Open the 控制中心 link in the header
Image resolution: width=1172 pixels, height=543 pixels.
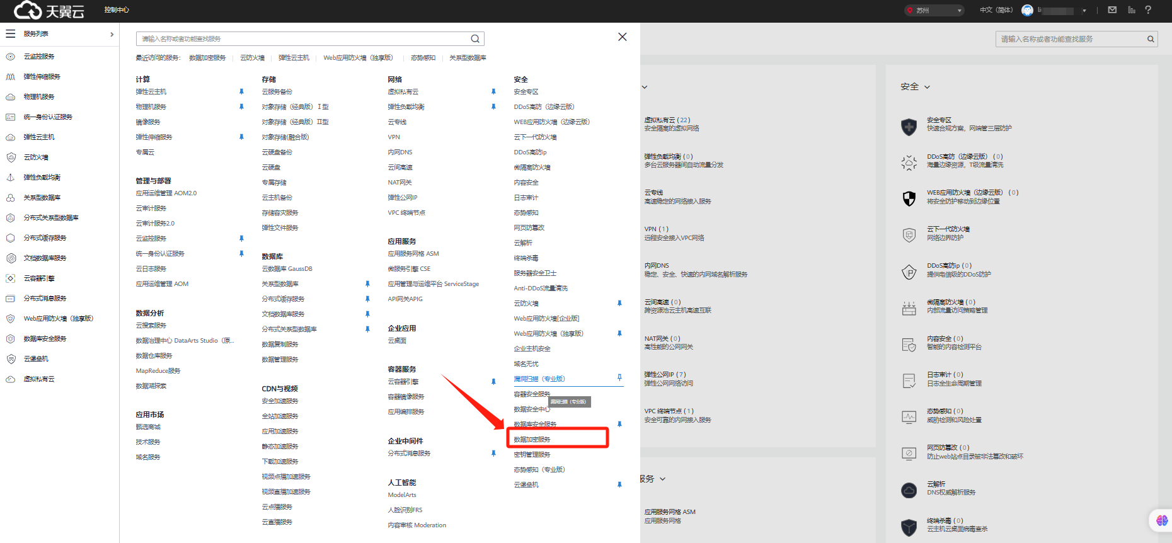(117, 10)
